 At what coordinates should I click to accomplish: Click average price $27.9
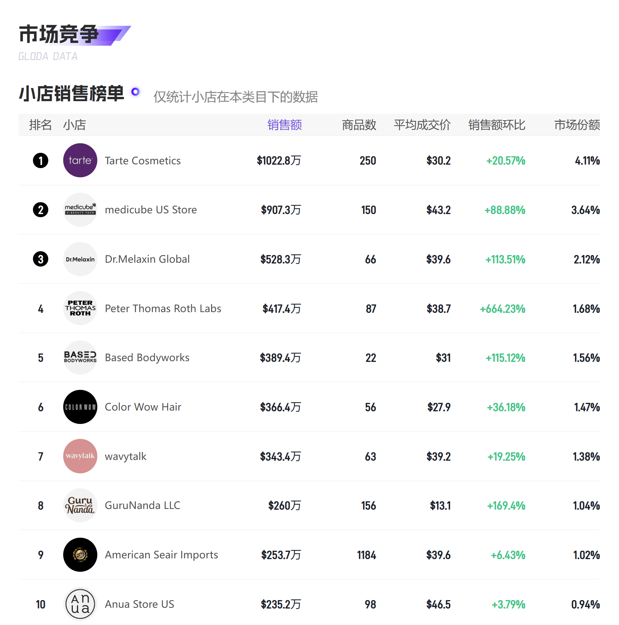(439, 407)
